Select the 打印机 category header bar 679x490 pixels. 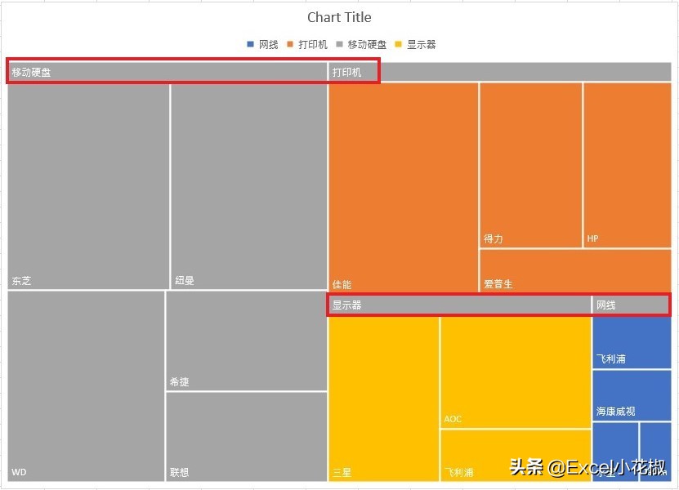[499, 73]
